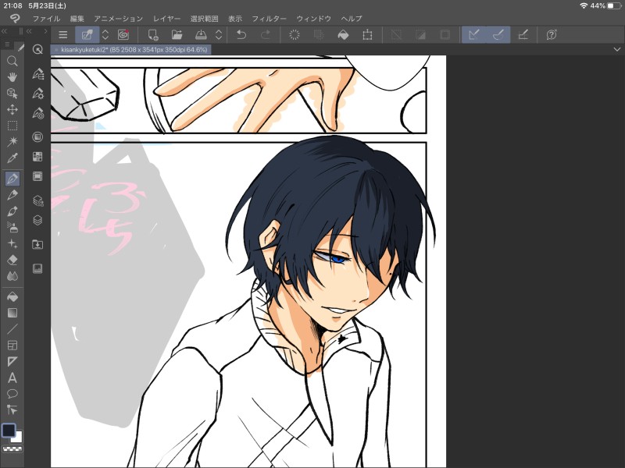Select the Move layer tool
The width and height of the screenshot is (625, 468).
12,109
